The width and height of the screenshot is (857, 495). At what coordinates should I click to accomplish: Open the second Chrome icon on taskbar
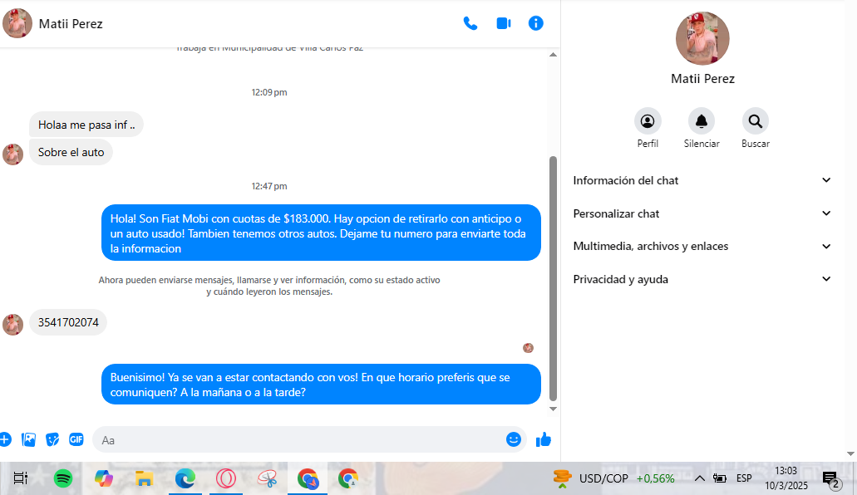tap(348, 478)
